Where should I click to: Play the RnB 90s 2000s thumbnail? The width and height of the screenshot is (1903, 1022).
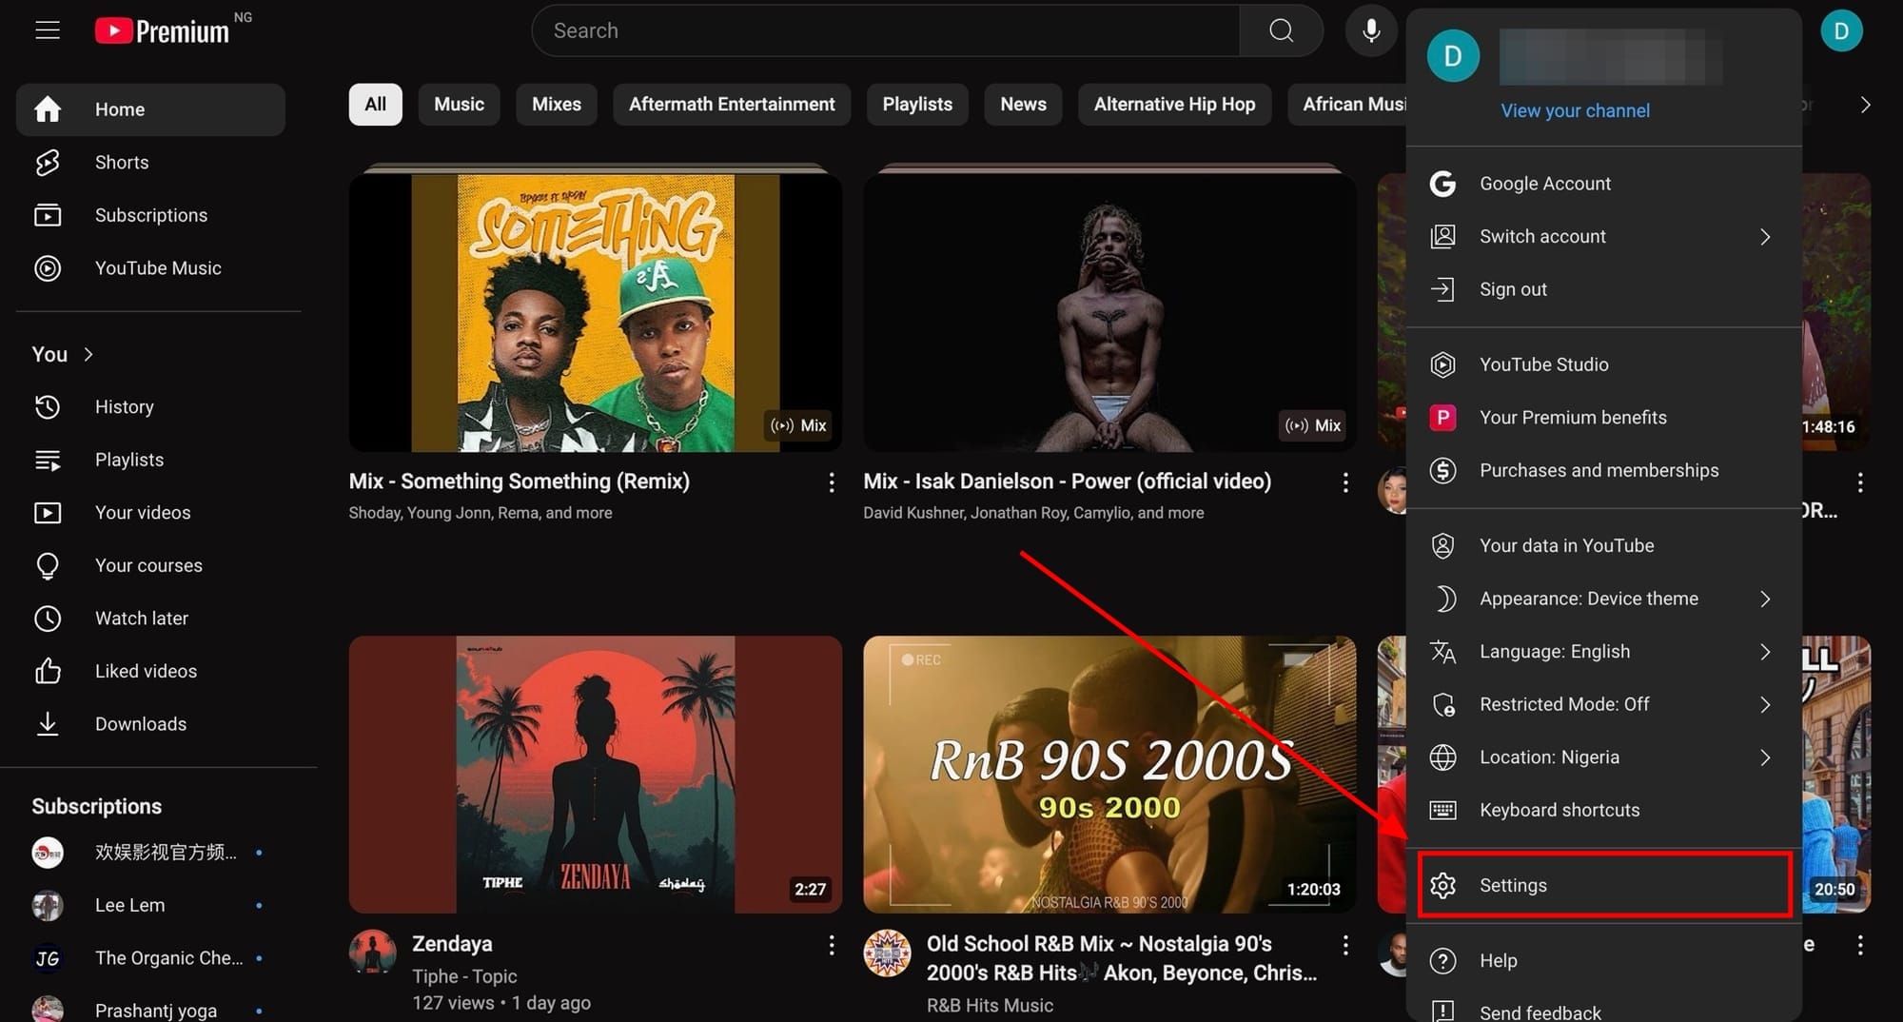point(1109,775)
